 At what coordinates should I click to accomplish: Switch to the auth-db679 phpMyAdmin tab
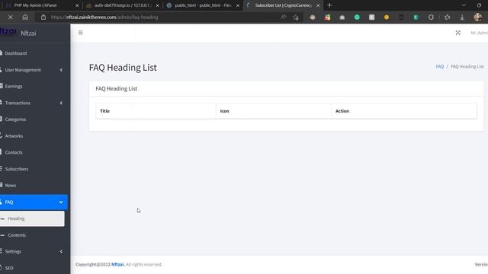point(122,5)
